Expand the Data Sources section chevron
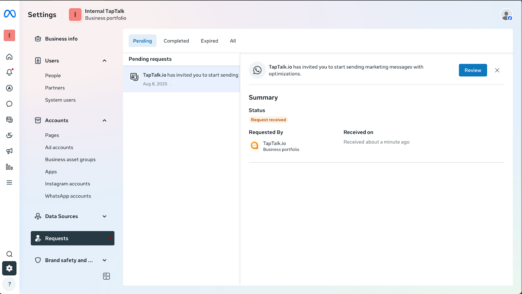The image size is (522, 294). (104, 216)
